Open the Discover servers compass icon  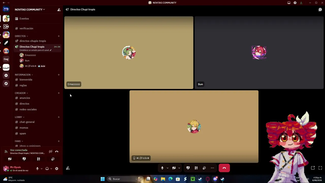6,83
